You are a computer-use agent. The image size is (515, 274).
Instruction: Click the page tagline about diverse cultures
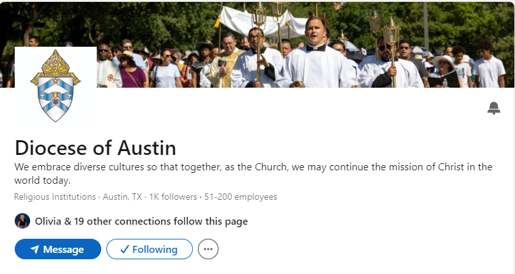253,173
